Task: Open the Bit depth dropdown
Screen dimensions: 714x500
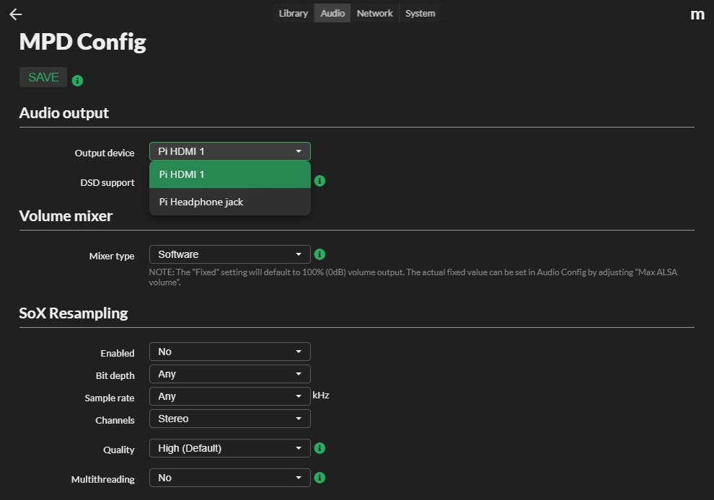Action: coord(229,374)
